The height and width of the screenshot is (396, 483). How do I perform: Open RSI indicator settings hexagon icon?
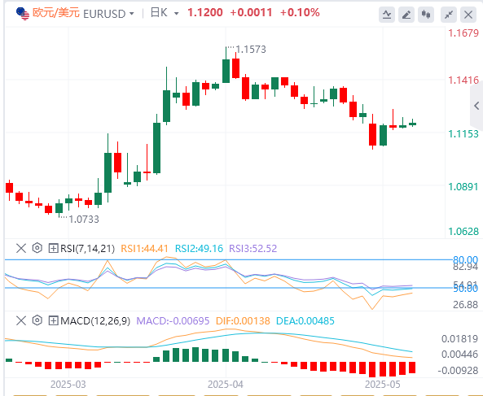37,248
